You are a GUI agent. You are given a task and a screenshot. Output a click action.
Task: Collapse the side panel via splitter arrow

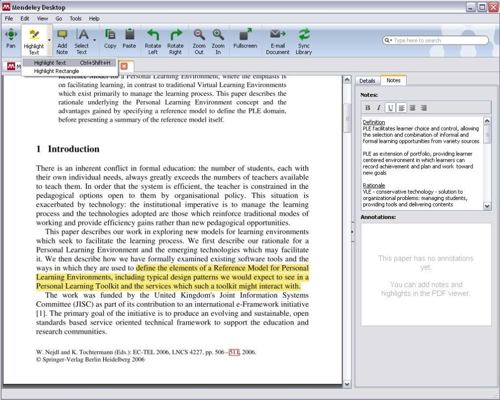pos(352,232)
